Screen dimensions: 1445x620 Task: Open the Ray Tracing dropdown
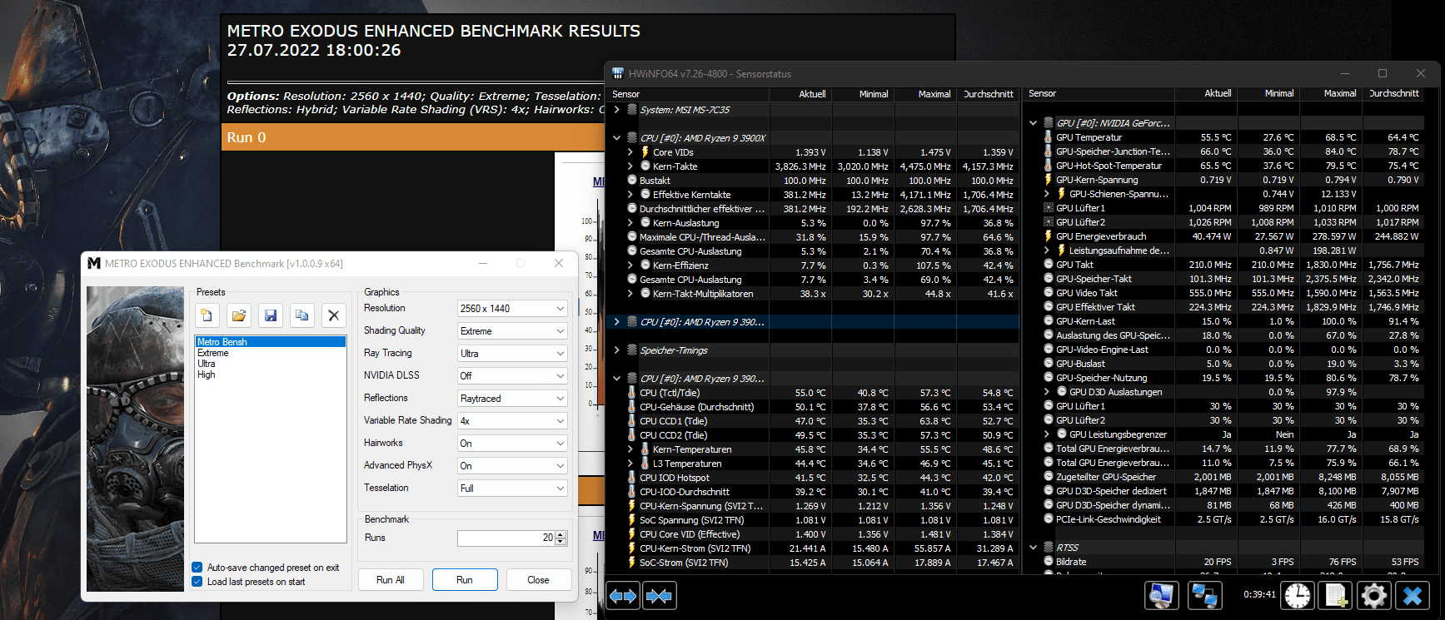512,353
